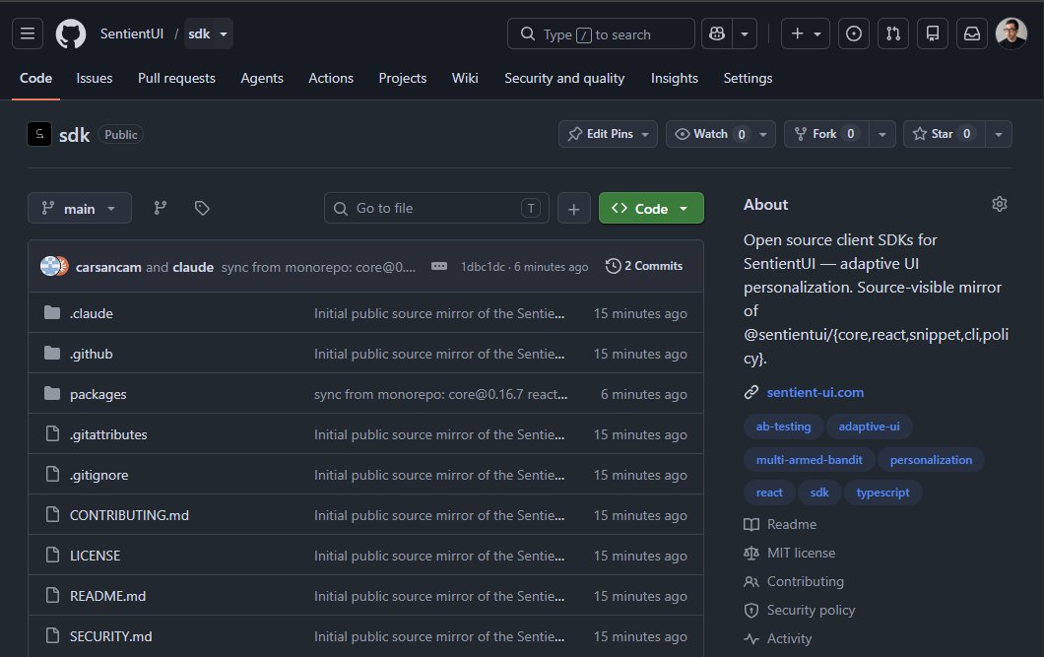Click the Readme book icon

coord(751,525)
